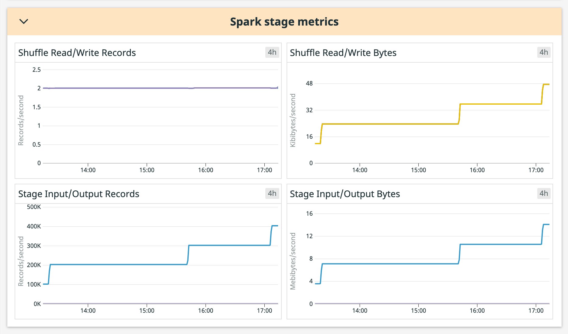Open the Shuffle Read/Write Records panel title menu
The height and width of the screenshot is (334, 568).
[77, 52]
